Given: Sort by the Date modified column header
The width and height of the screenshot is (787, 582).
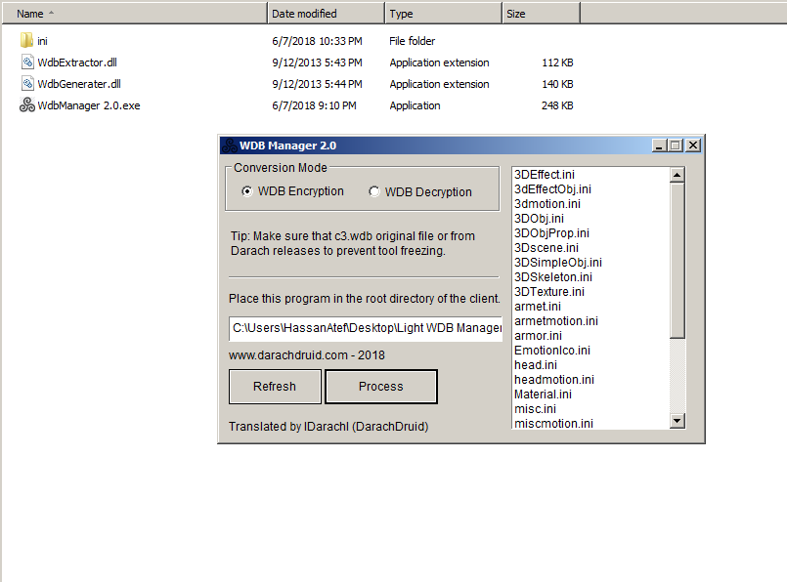Looking at the screenshot, I should pos(326,13).
